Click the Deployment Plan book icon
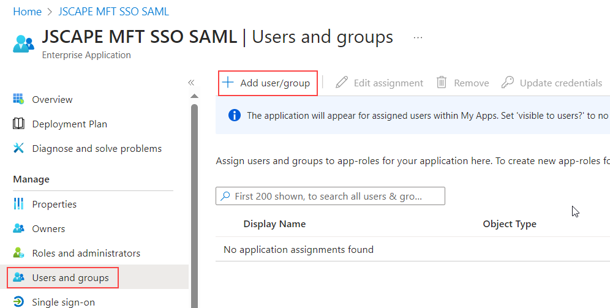 point(18,124)
